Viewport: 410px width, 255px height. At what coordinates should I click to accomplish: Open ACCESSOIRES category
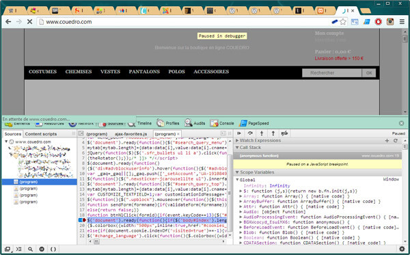[x=211, y=72]
